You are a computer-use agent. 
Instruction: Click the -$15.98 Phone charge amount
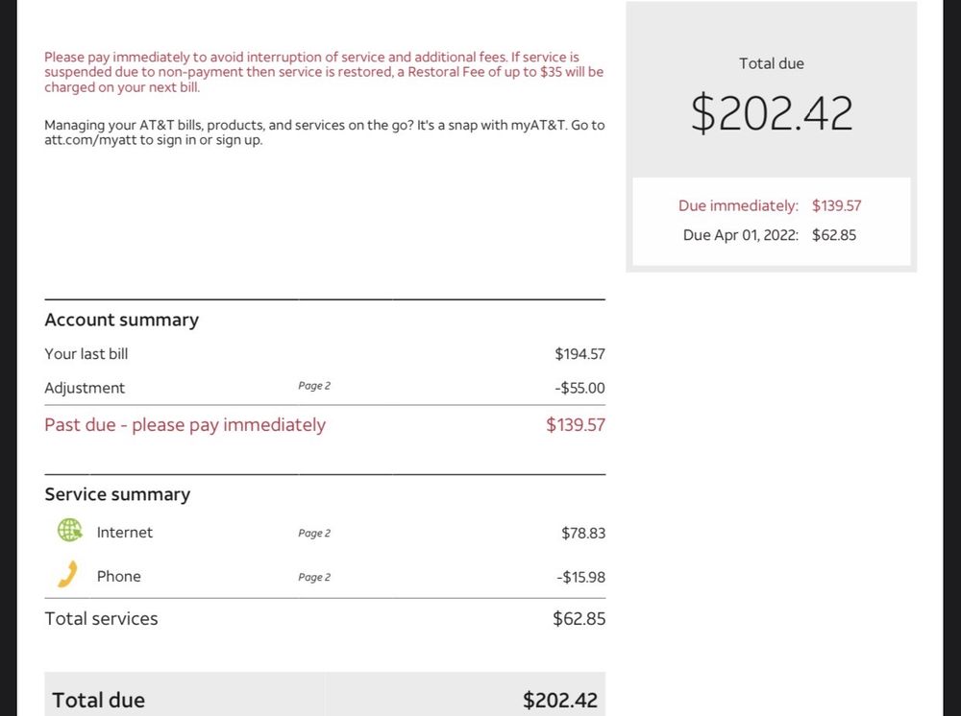point(579,578)
